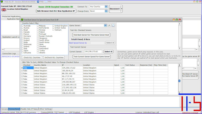Open the Mail envelope icon
202x114 pixels.
(46, 2)
